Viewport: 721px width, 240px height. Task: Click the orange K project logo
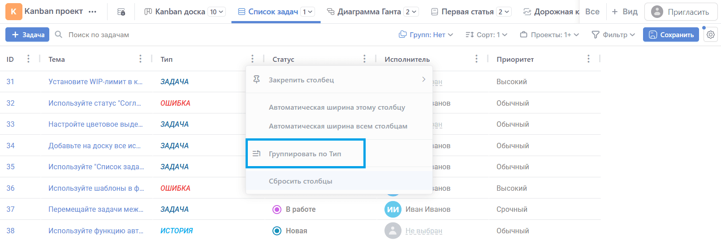click(13, 12)
